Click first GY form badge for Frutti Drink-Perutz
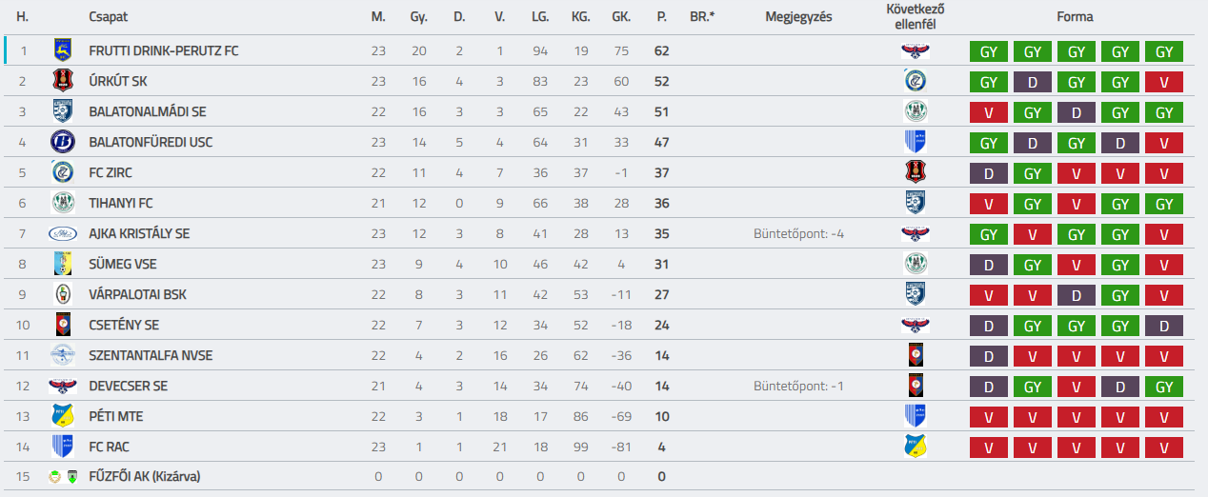 coord(989,51)
